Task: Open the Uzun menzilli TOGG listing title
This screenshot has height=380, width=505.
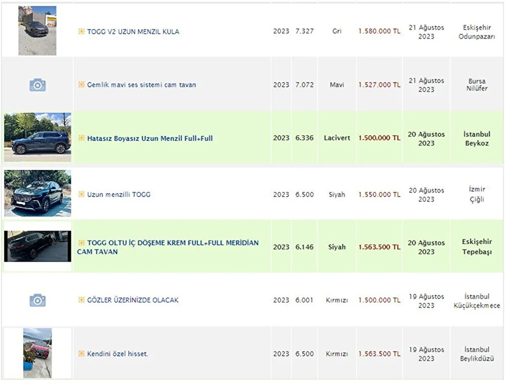Action: (119, 194)
